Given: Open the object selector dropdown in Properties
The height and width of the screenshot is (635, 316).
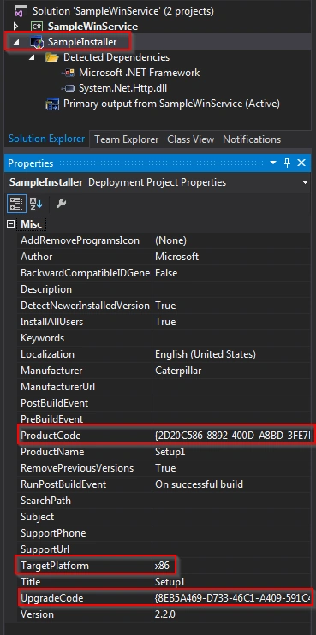Looking at the screenshot, I should (x=305, y=182).
